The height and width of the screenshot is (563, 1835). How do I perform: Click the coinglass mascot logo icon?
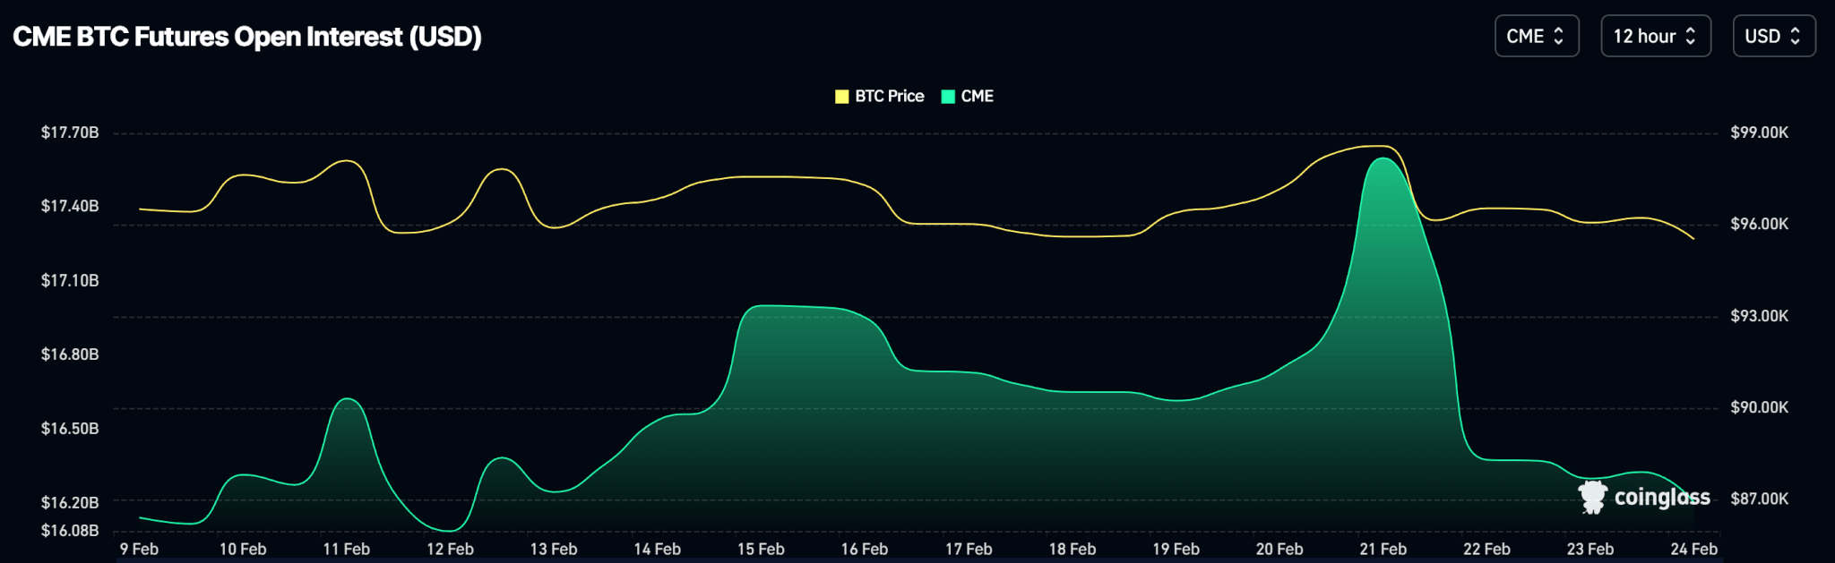coord(1592,497)
